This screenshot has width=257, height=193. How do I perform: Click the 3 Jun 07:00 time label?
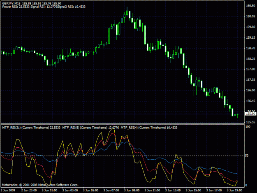111,191
